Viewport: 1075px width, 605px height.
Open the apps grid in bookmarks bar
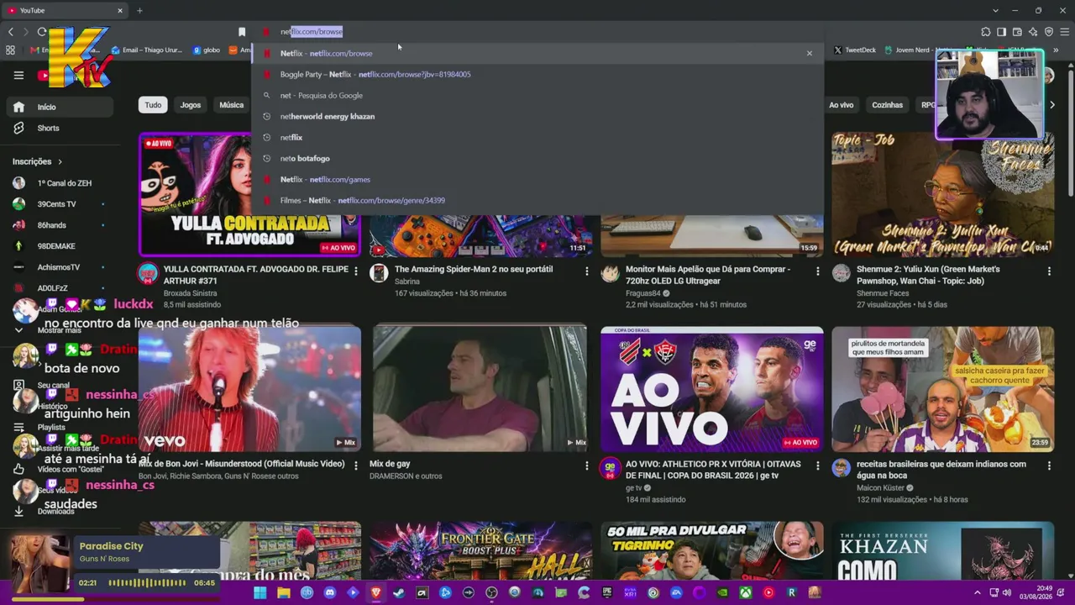coord(10,50)
